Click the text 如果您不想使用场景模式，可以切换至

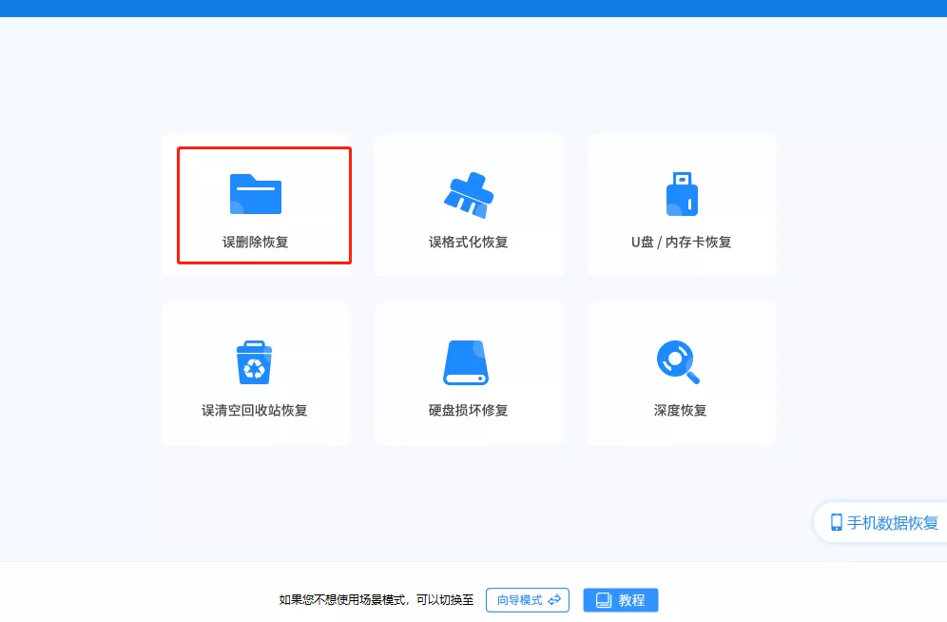[377, 600]
